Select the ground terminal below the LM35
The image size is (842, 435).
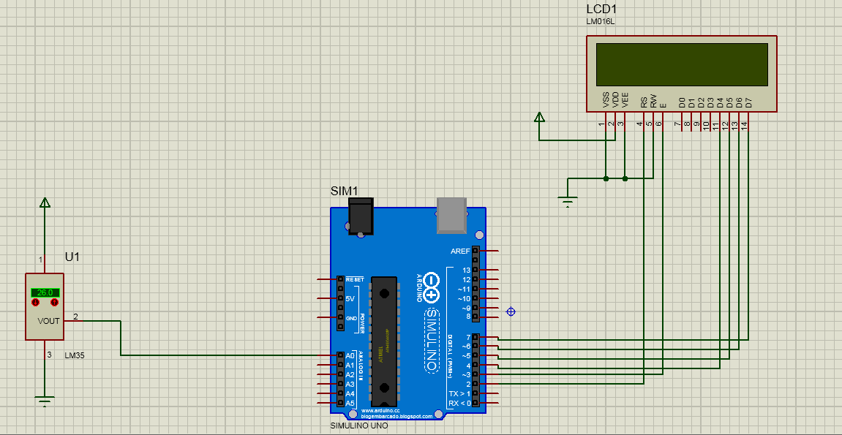45,401
